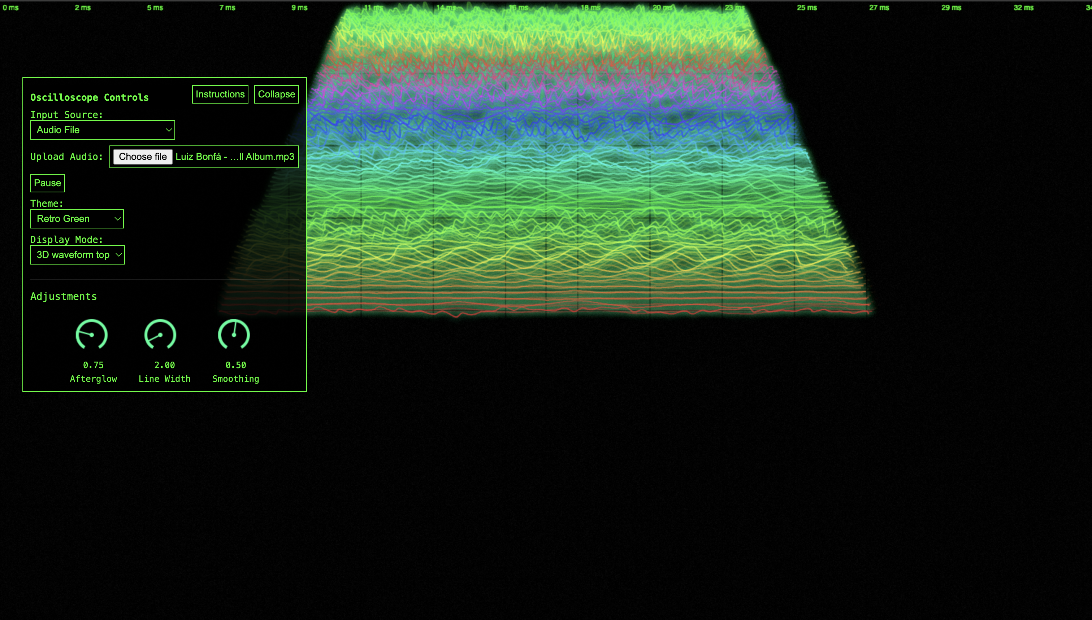Collapse the Oscilloscope Controls panel
Viewport: 1092px width, 620px height.
276,94
